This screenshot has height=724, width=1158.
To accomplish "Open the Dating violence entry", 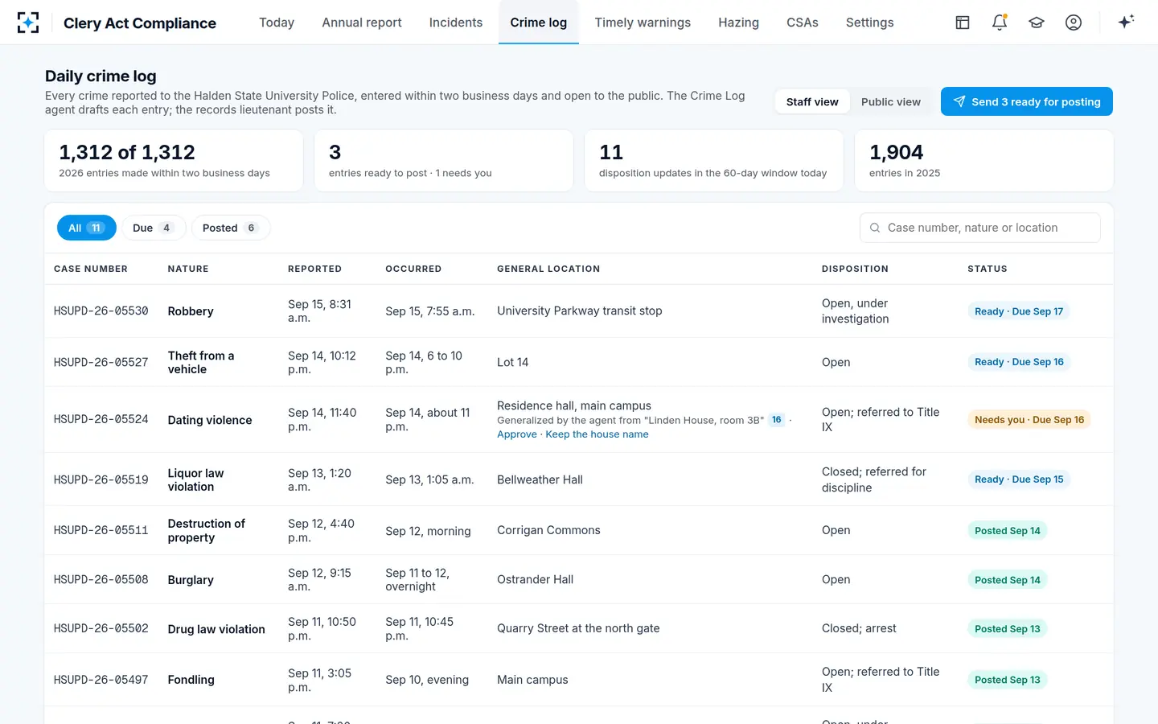I will (210, 420).
